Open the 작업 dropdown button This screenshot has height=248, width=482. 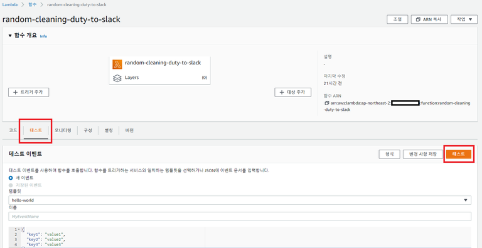click(x=464, y=19)
